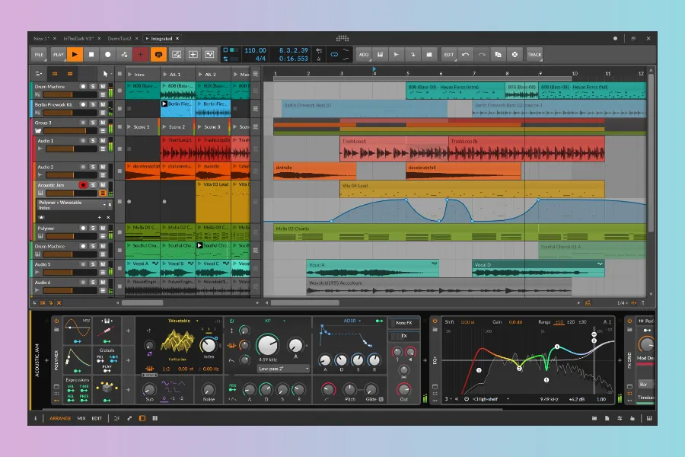Viewport: 685px width, 457px height.
Task: Toggle the orange automation write button
Action: point(158,54)
